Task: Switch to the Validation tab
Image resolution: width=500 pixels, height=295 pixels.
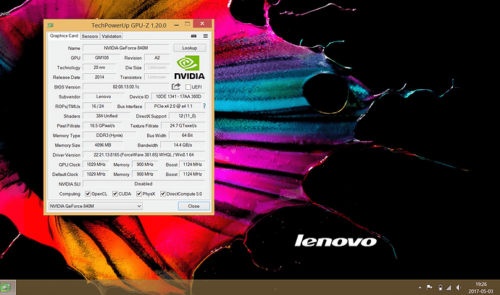Action: point(112,36)
